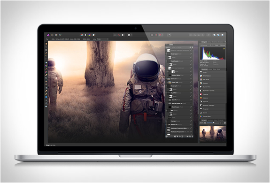270x183 pixels.
Task: Click the purple Photo Persona icon
Action: pos(48,35)
